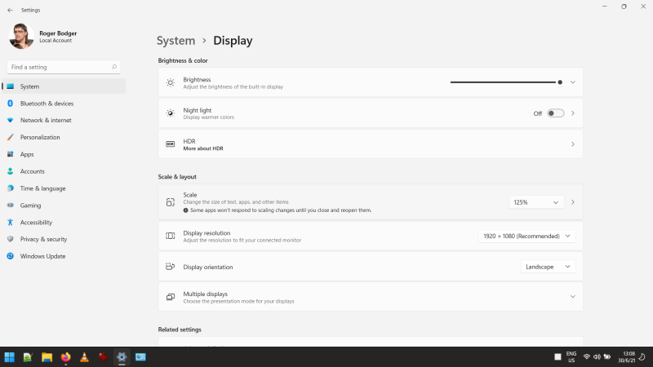Launch Firefox from taskbar
Image resolution: width=653 pixels, height=367 pixels.
[x=65, y=357]
